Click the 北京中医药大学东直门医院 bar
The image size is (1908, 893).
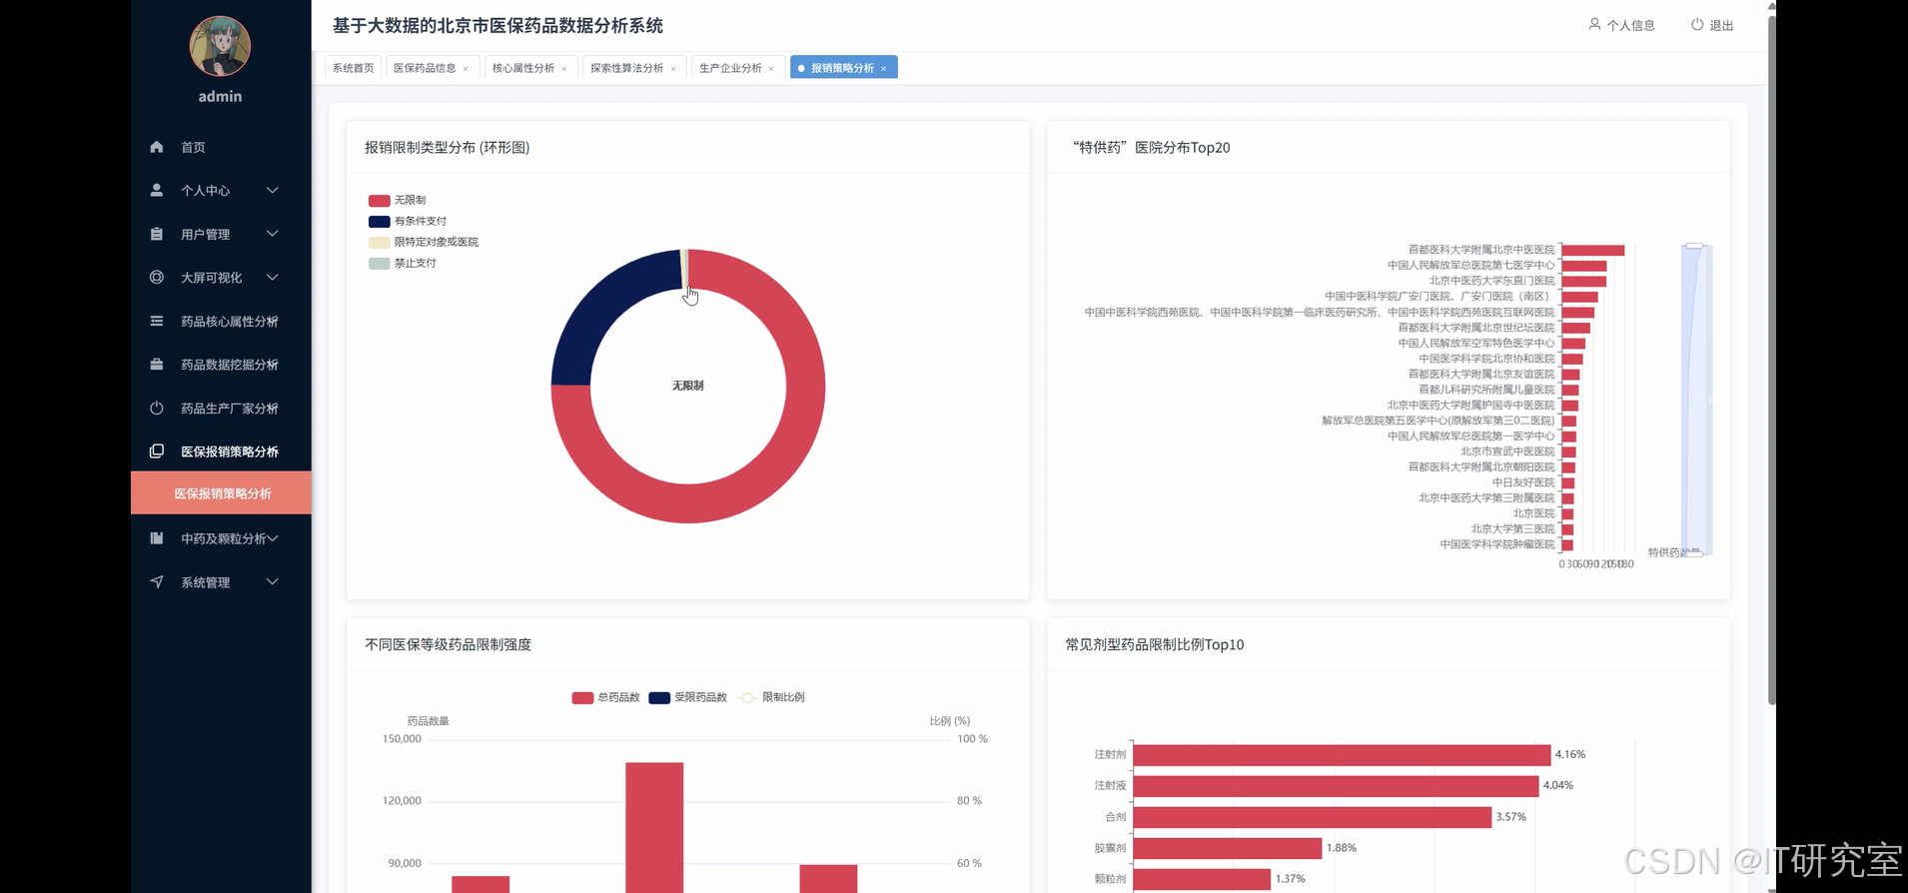click(1583, 282)
